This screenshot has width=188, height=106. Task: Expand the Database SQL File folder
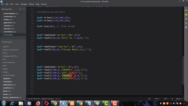coord(10,56)
